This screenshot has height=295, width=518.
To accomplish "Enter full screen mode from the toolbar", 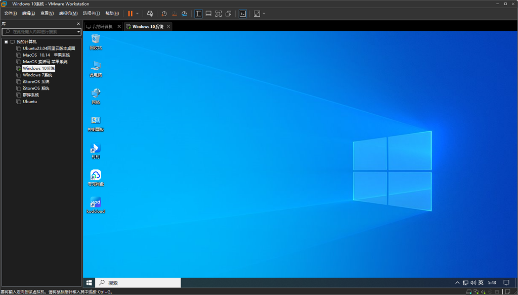I will 219,14.
